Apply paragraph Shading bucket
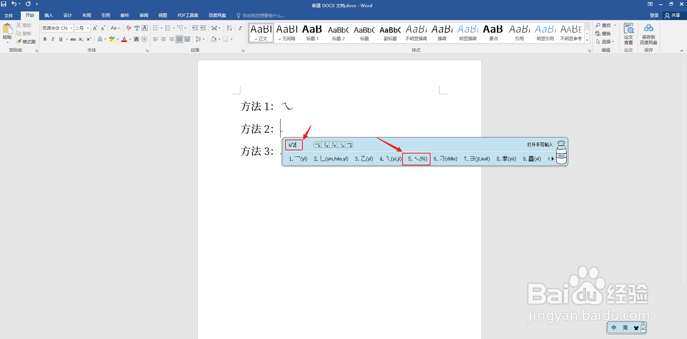Screen dimensions: 687x339 [x=213, y=39]
